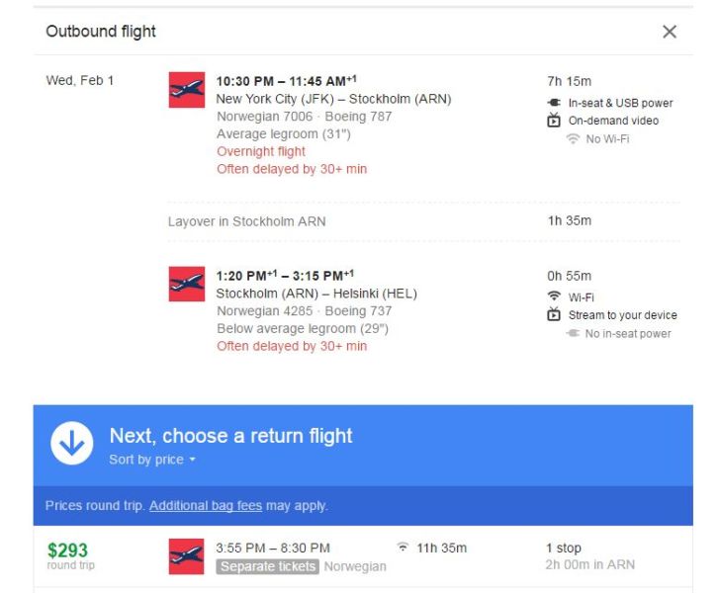The image size is (720, 593).
Task: Click the on-demand video icon
Action: 554,121
